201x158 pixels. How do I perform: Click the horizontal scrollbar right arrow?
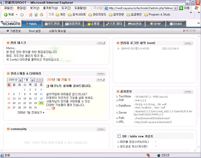[195, 151]
